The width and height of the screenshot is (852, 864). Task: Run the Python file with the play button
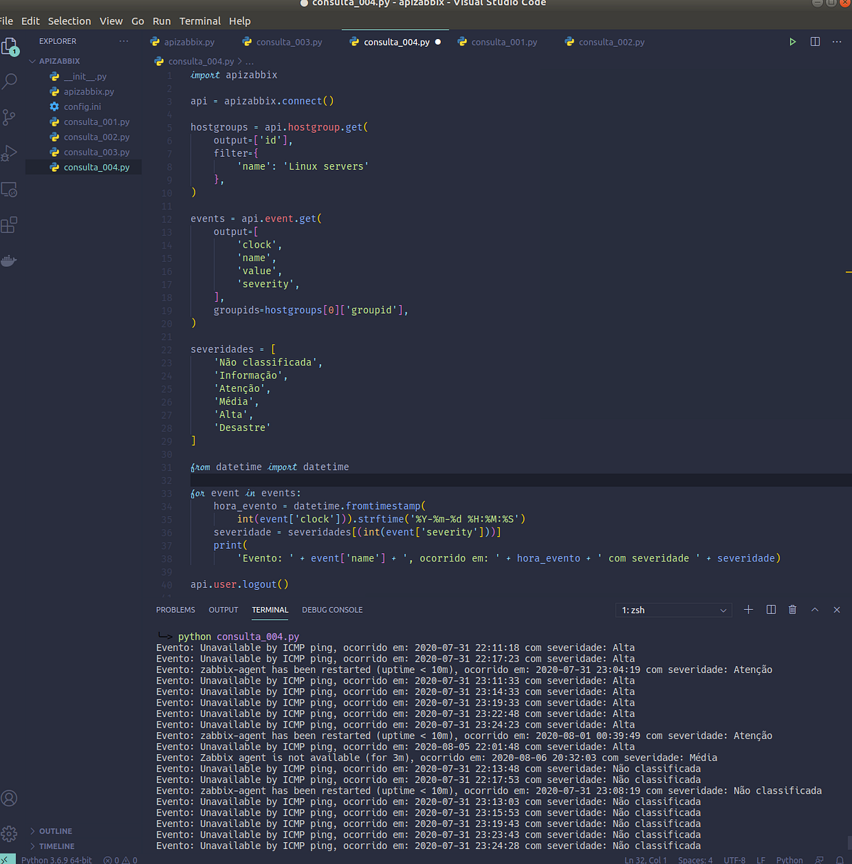tap(792, 41)
